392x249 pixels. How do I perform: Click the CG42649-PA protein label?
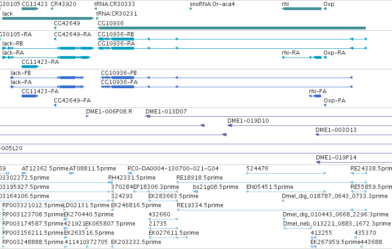(x=72, y=101)
